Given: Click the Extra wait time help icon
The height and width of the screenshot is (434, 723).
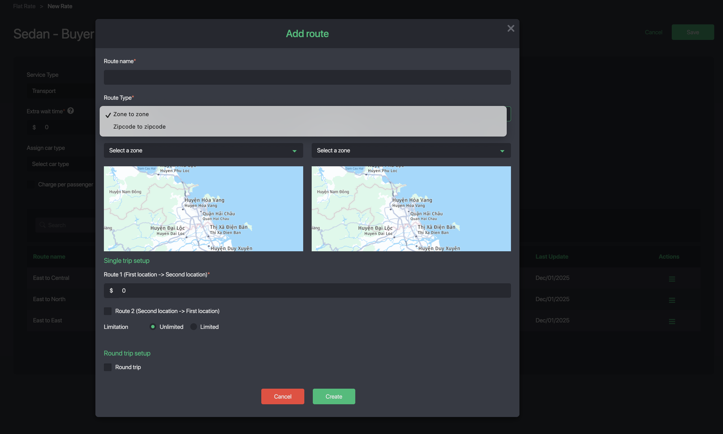Looking at the screenshot, I should tap(70, 111).
